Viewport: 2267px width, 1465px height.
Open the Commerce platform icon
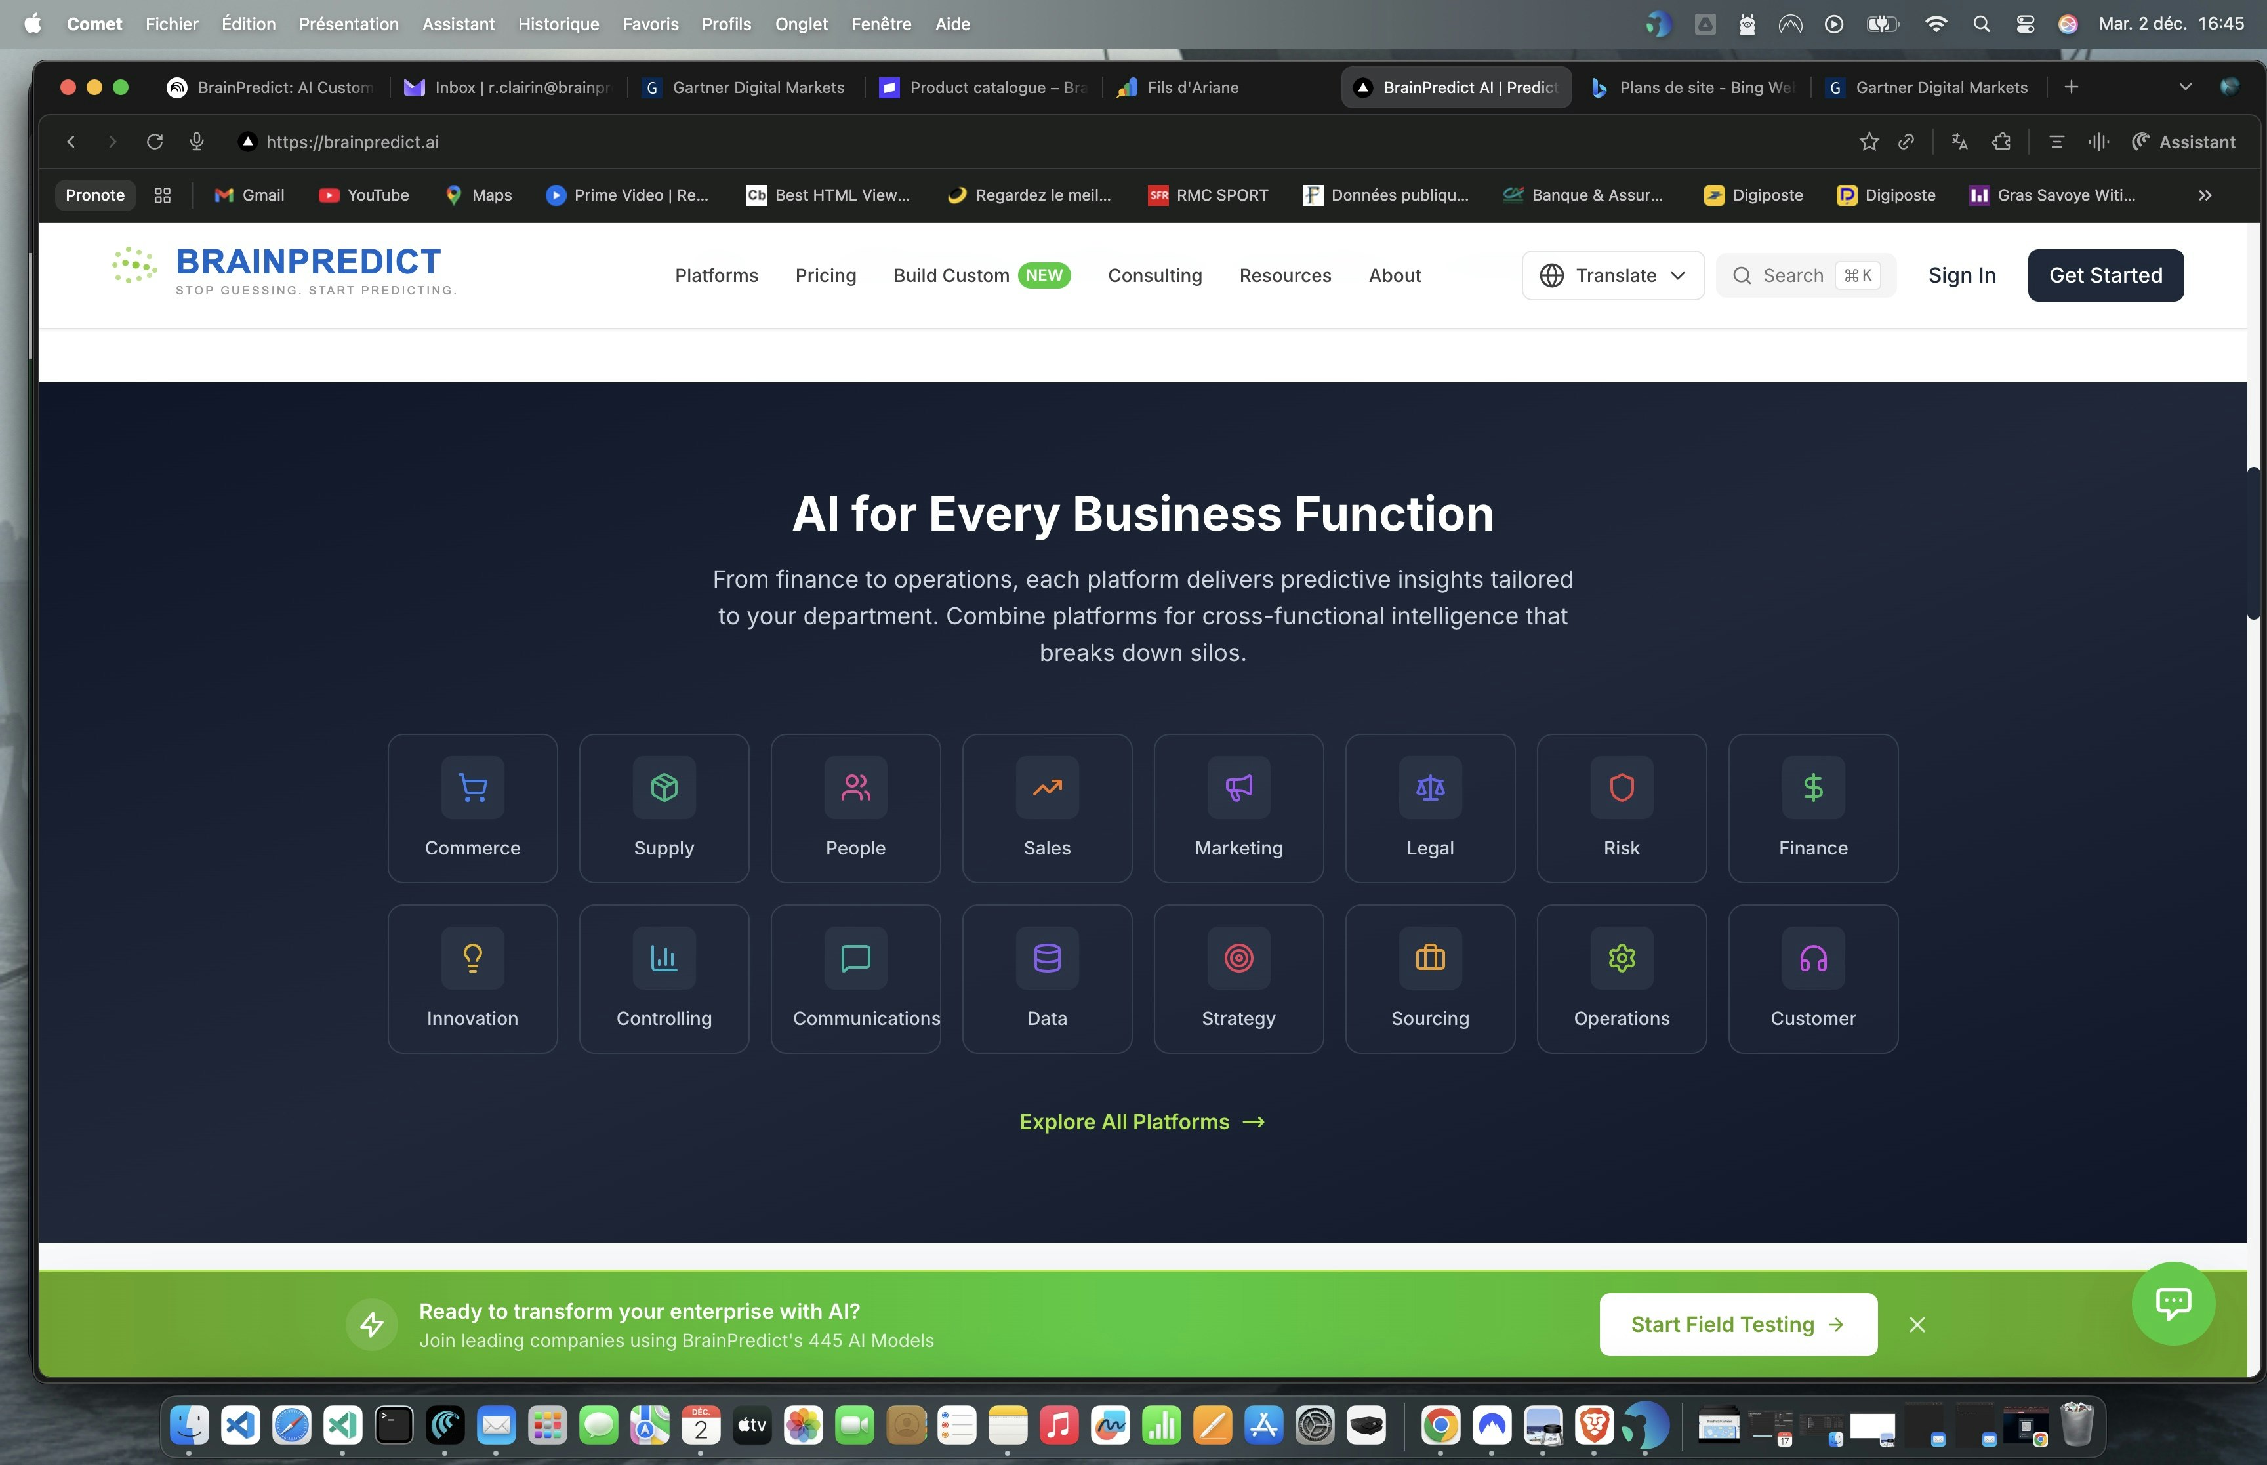point(472,787)
